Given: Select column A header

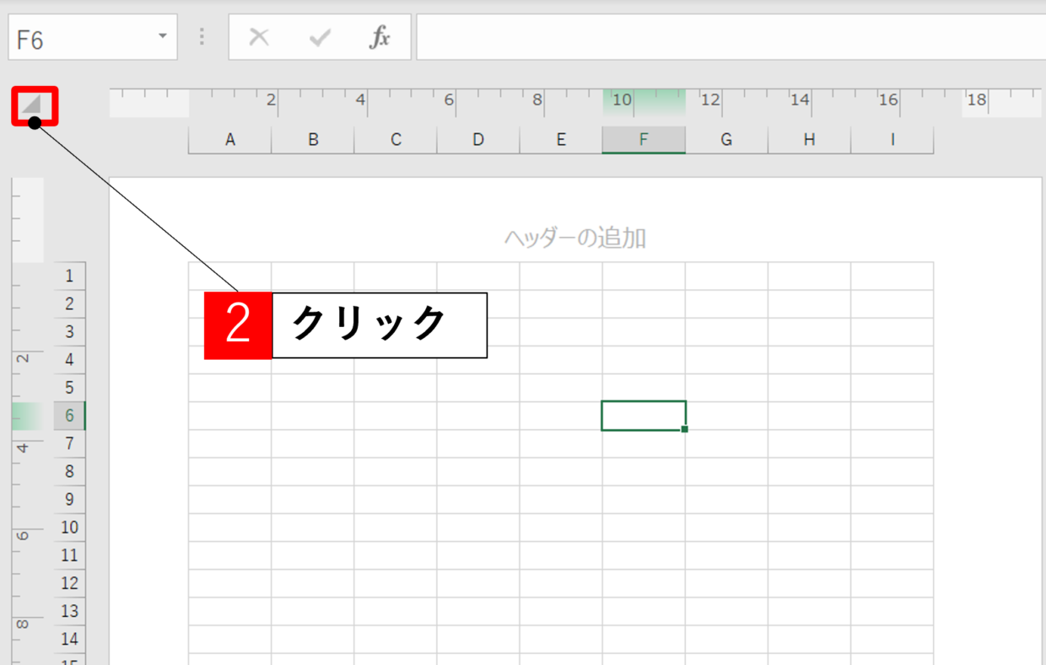Looking at the screenshot, I should point(229,140).
